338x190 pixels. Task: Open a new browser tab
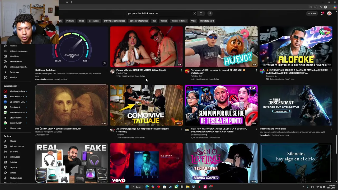(x=71, y=2)
